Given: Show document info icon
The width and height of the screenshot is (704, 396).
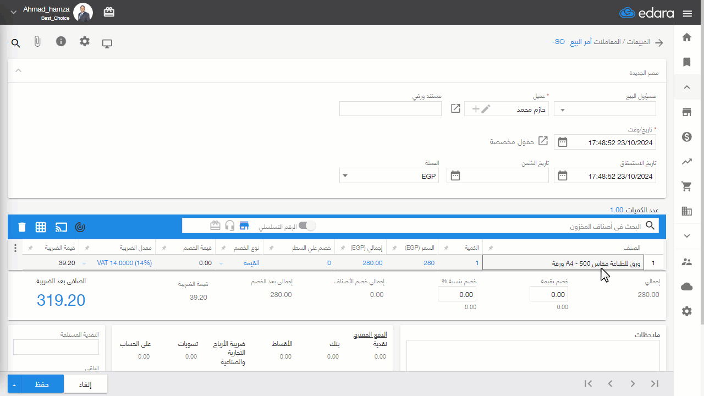Looking at the screenshot, I should 61,41.
